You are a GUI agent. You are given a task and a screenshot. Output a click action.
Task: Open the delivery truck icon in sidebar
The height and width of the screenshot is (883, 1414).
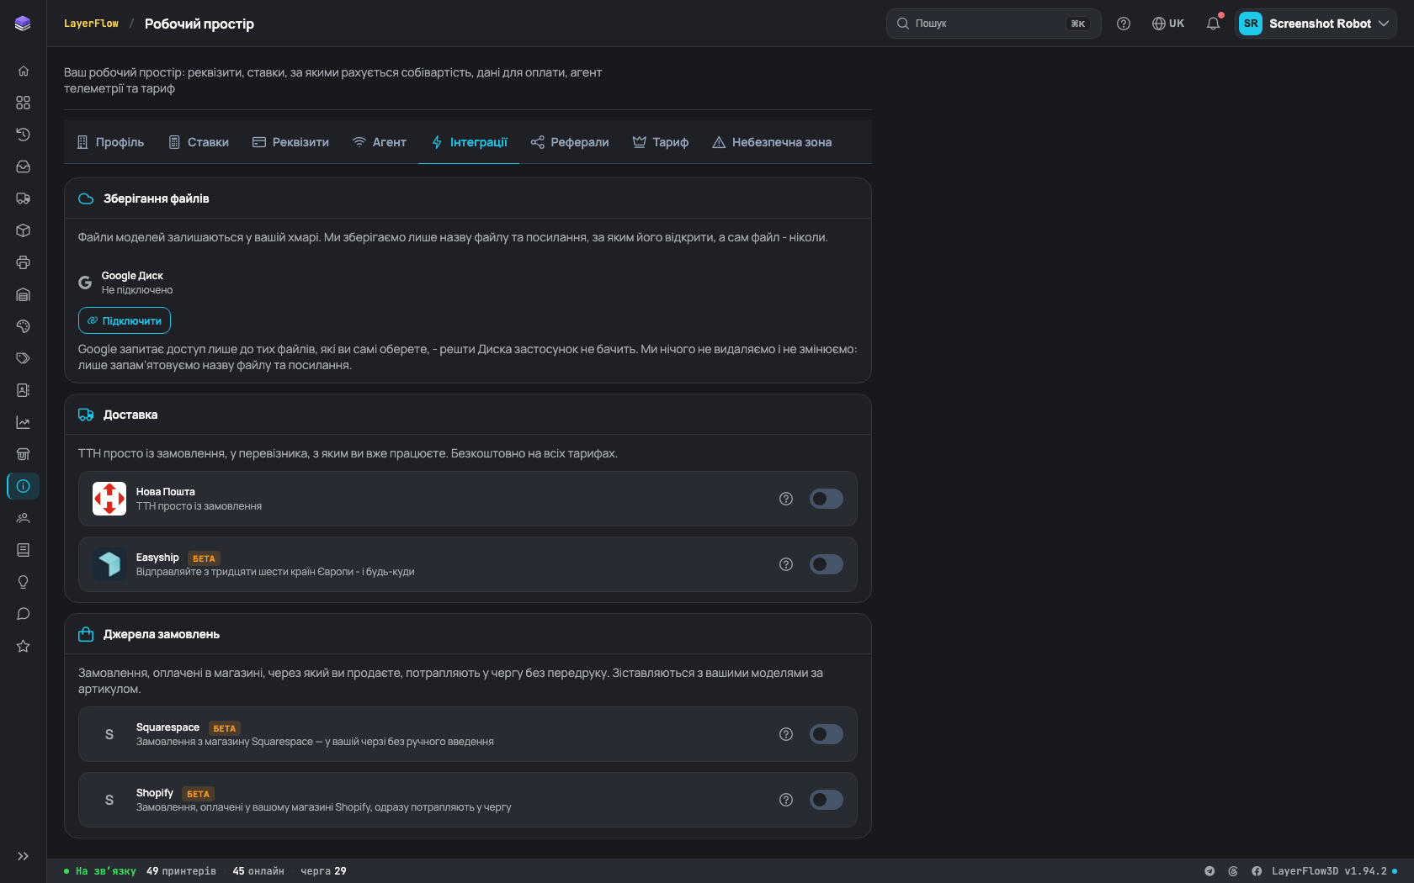point(23,198)
